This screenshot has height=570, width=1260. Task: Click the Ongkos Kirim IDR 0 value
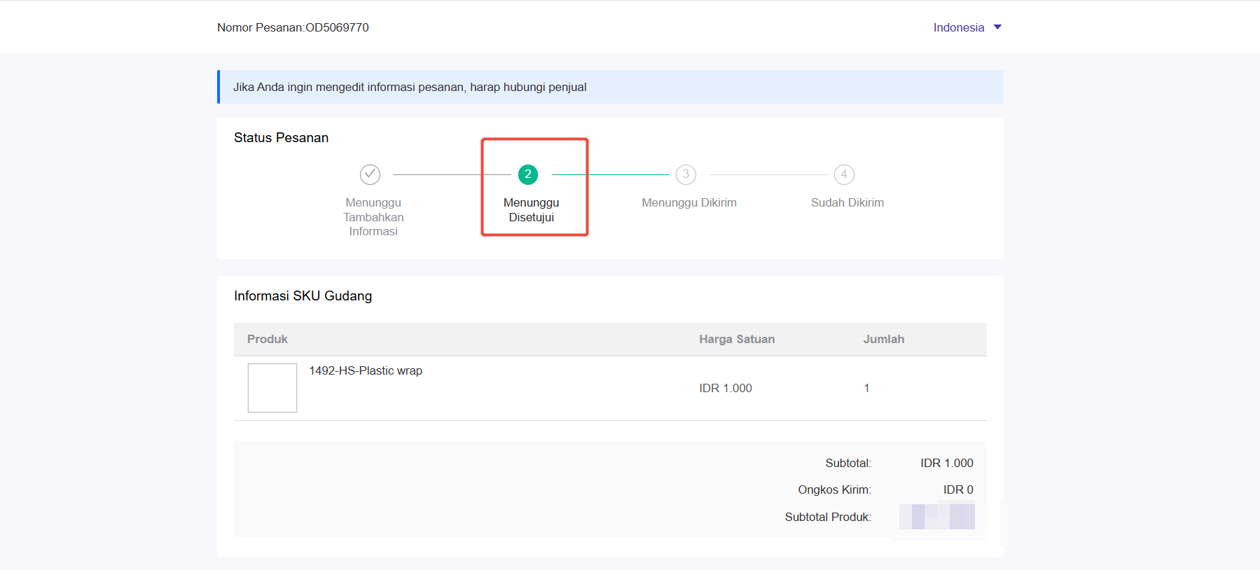pos(957,489)
